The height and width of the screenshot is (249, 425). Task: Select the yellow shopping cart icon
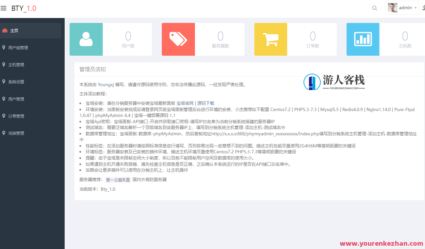tap(270, 39)
